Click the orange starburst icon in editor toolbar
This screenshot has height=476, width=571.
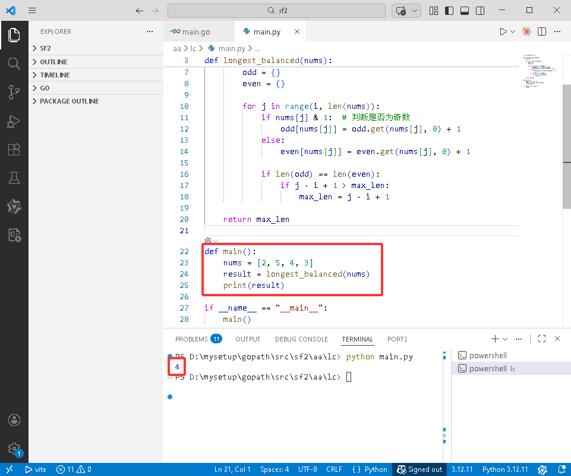pyautogui.click(x=526, y=32)
